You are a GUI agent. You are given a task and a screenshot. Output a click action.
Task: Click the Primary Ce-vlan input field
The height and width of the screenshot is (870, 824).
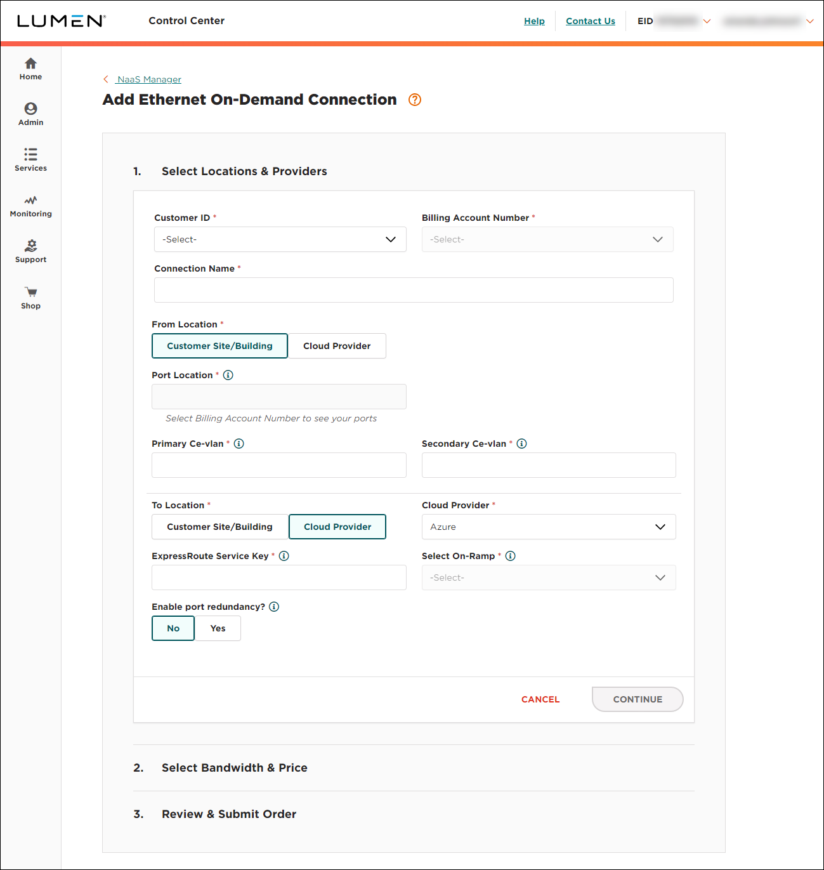tap(279, 465)
